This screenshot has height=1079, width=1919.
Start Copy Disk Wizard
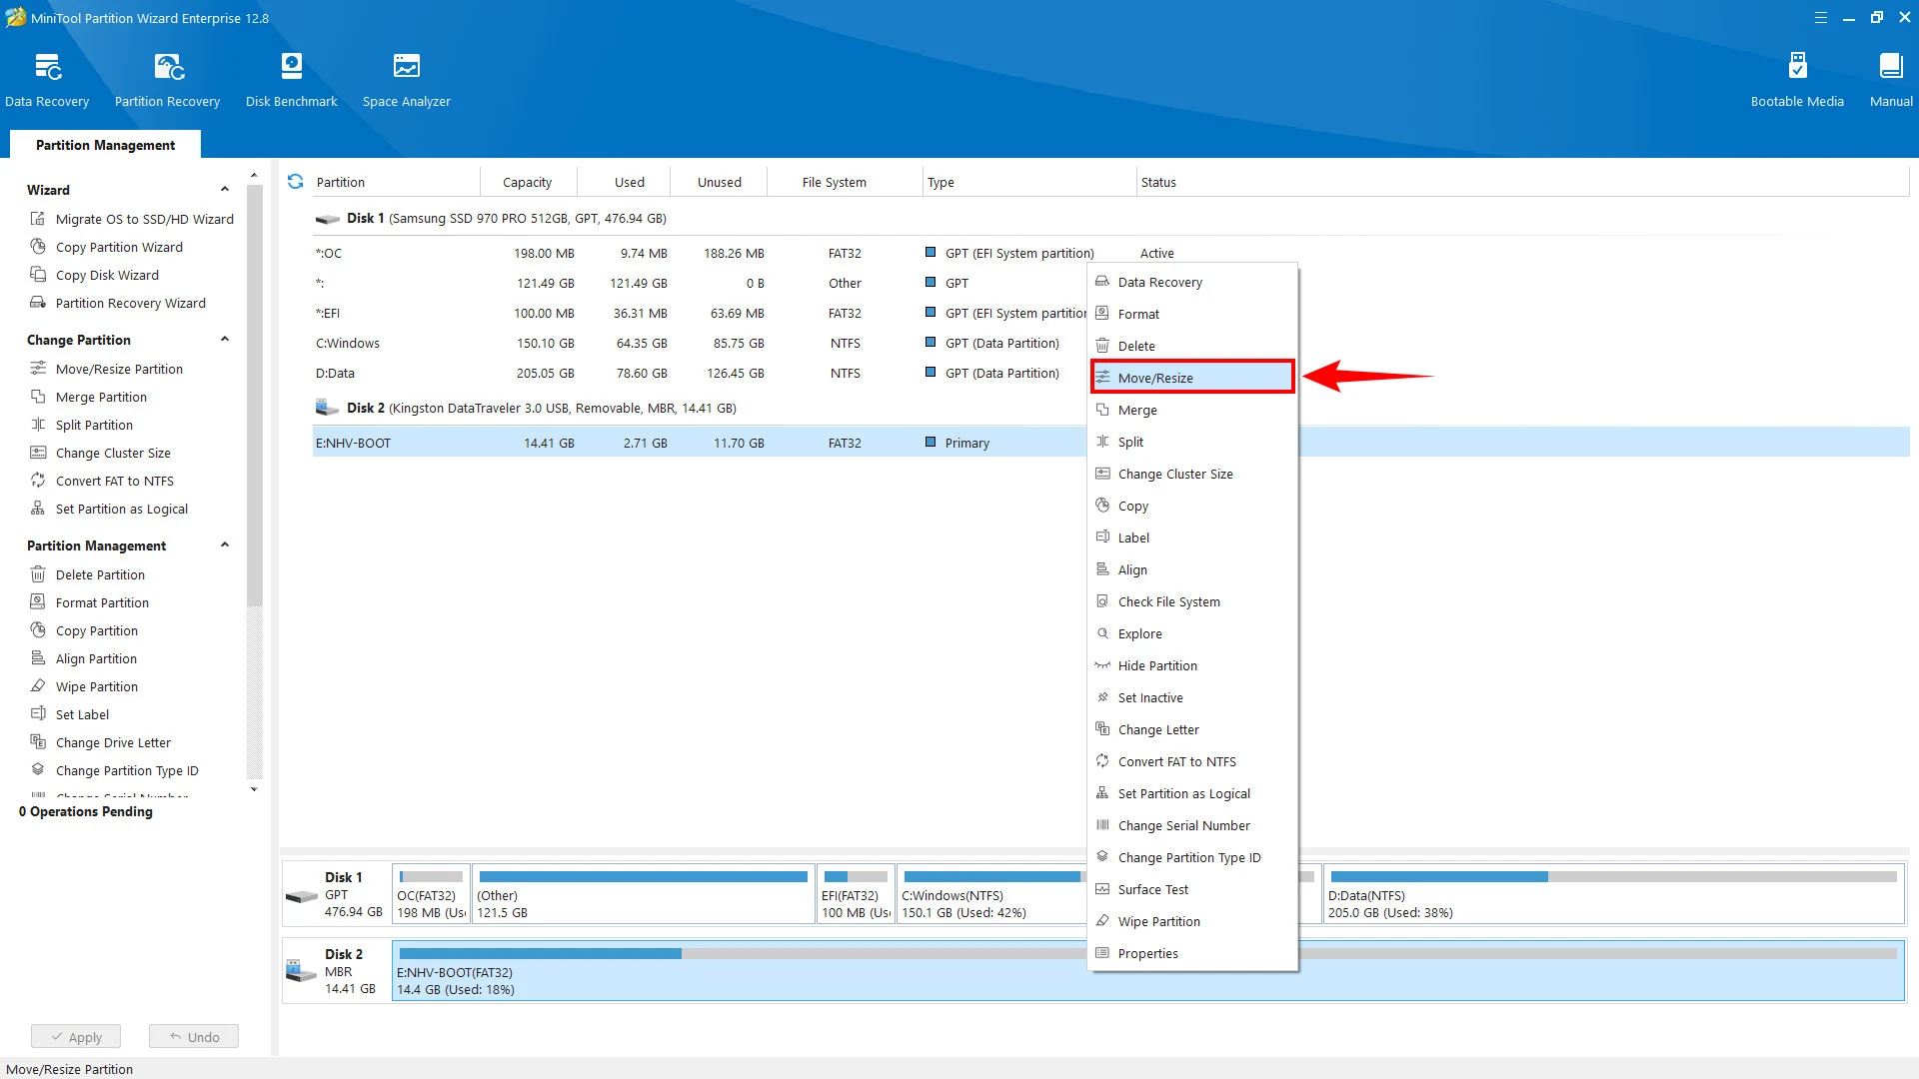coord(95,275)
